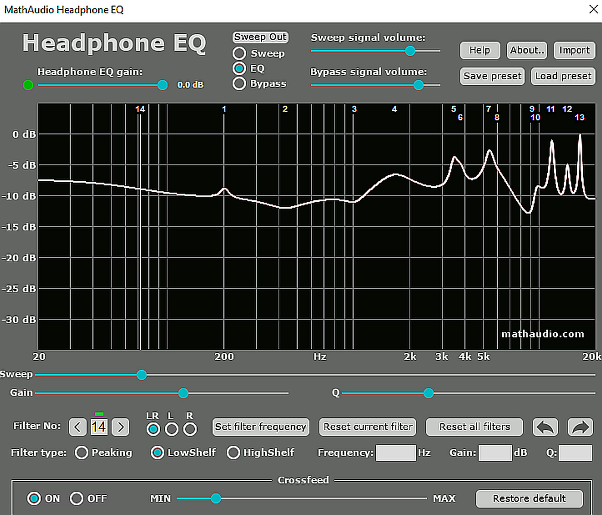Set filter type to HighShelf
Viewport: 602px width, 515px height.
coord(233,453)
